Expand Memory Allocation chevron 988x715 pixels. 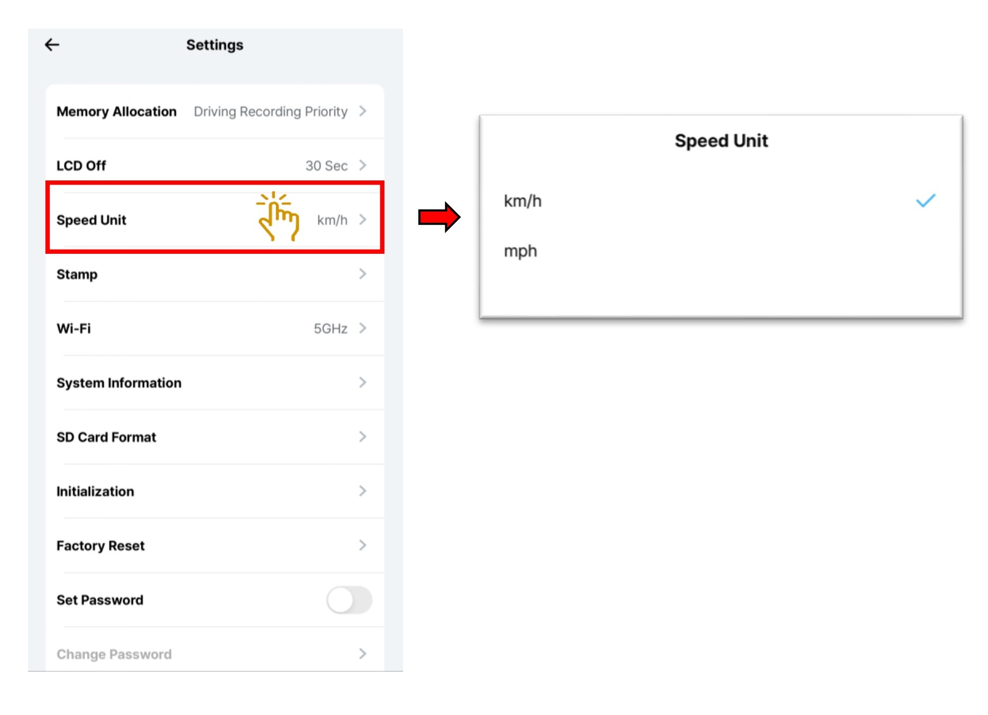[x=363, y=111]
